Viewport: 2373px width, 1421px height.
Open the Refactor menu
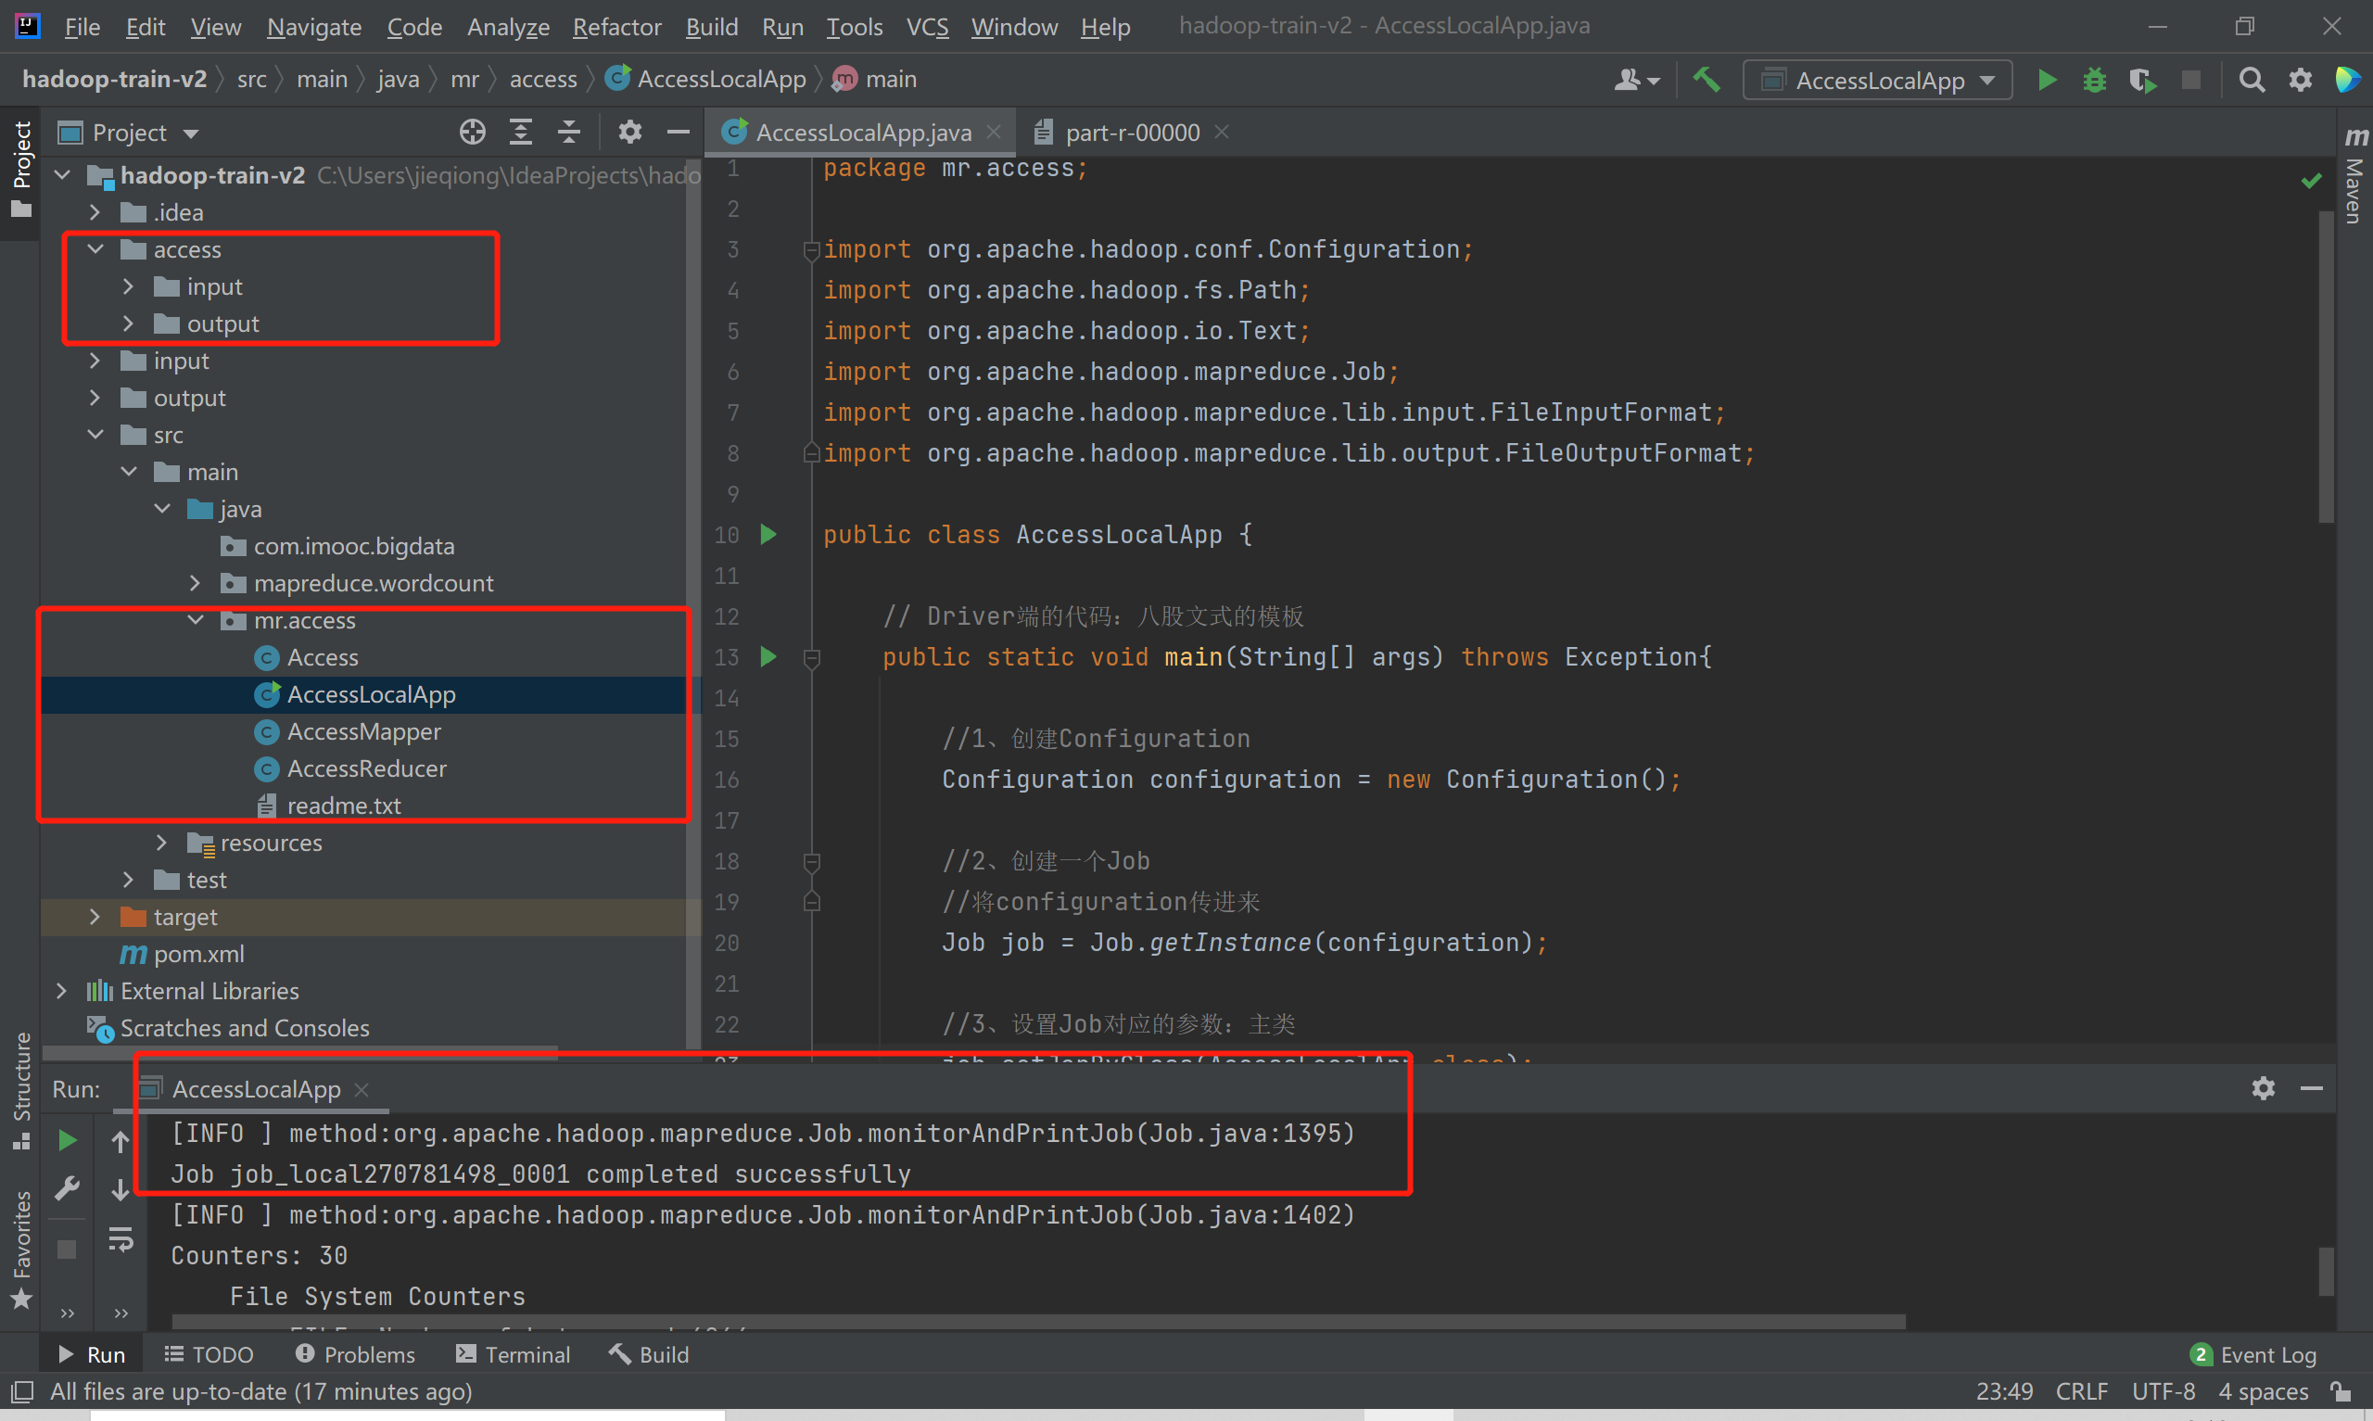(615, 27)
